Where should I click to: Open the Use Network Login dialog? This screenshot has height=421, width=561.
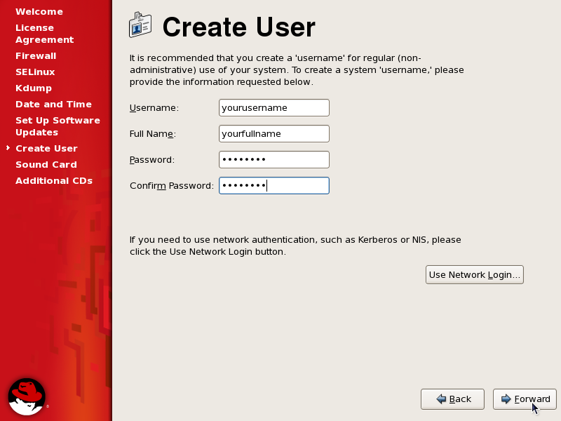click(475, 274)
